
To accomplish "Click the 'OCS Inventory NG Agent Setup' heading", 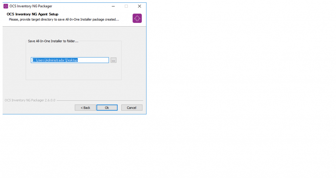I will 32,14.
